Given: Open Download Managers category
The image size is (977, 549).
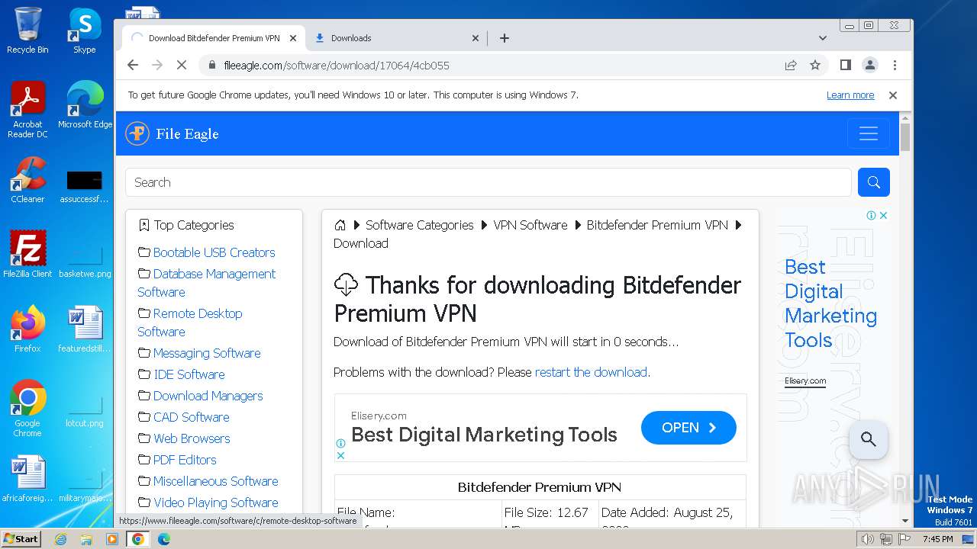Looking at the screenshot, I should pyautogui.click(x=208, y=396).
